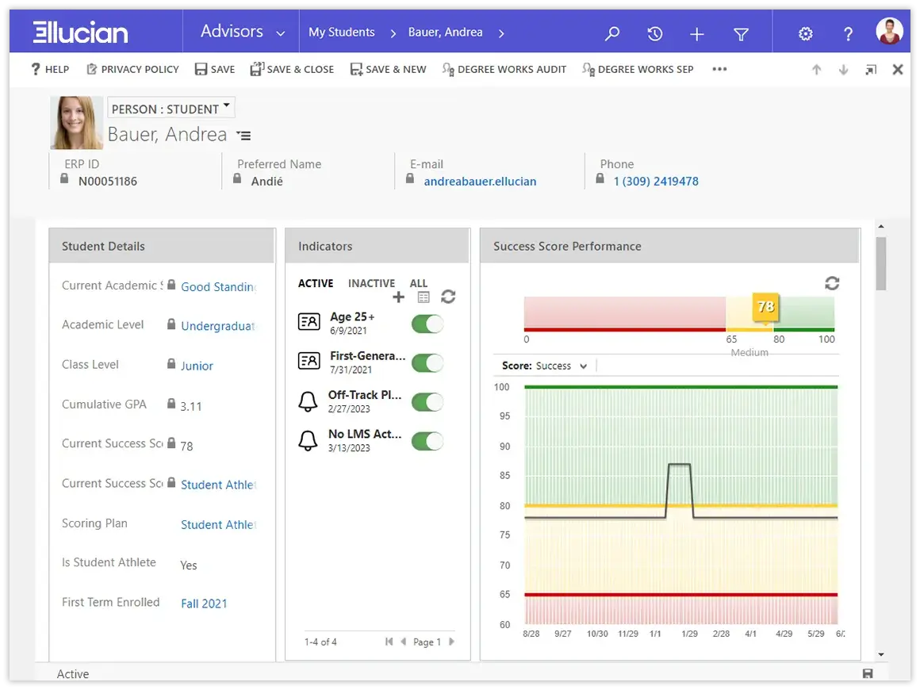
Task: Click the 78 marker on score bar
Action: pos(765,307)
